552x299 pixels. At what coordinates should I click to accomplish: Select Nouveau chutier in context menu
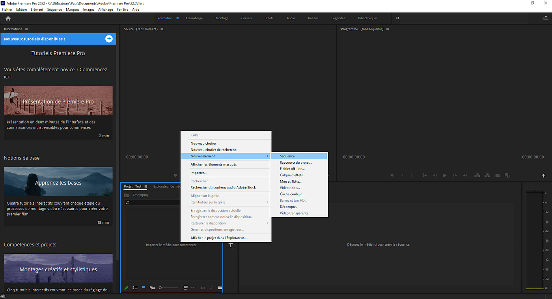pos(226,144)
